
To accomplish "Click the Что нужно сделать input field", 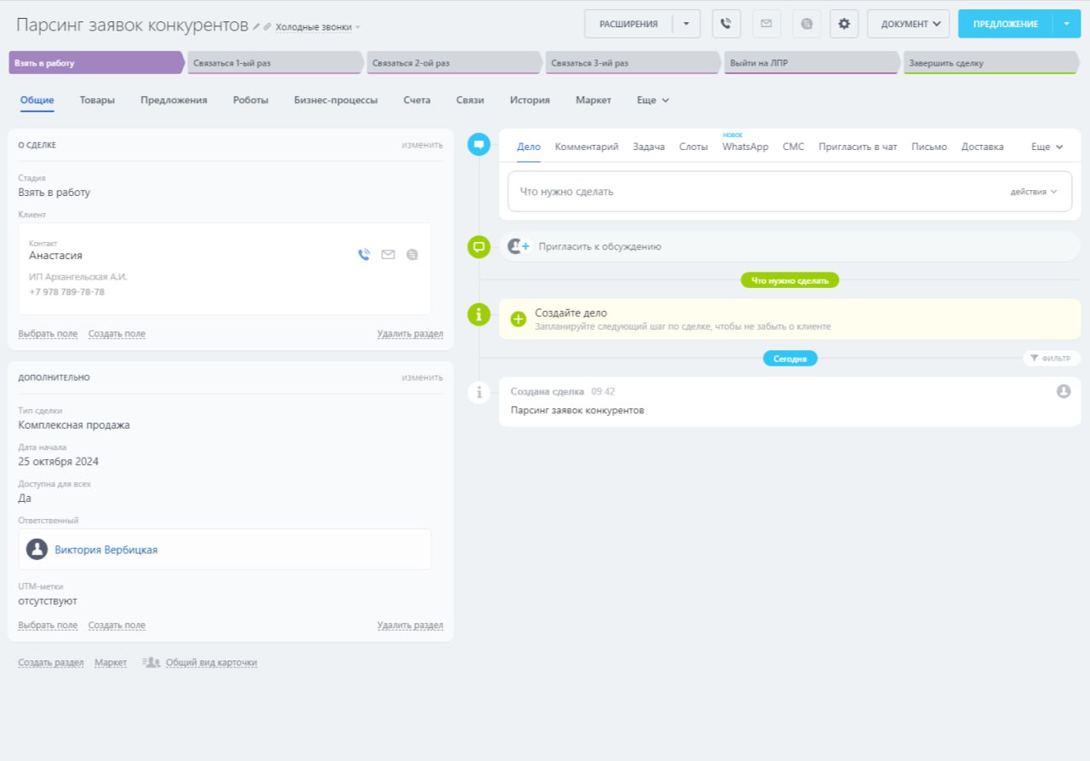I will [749, 192].
